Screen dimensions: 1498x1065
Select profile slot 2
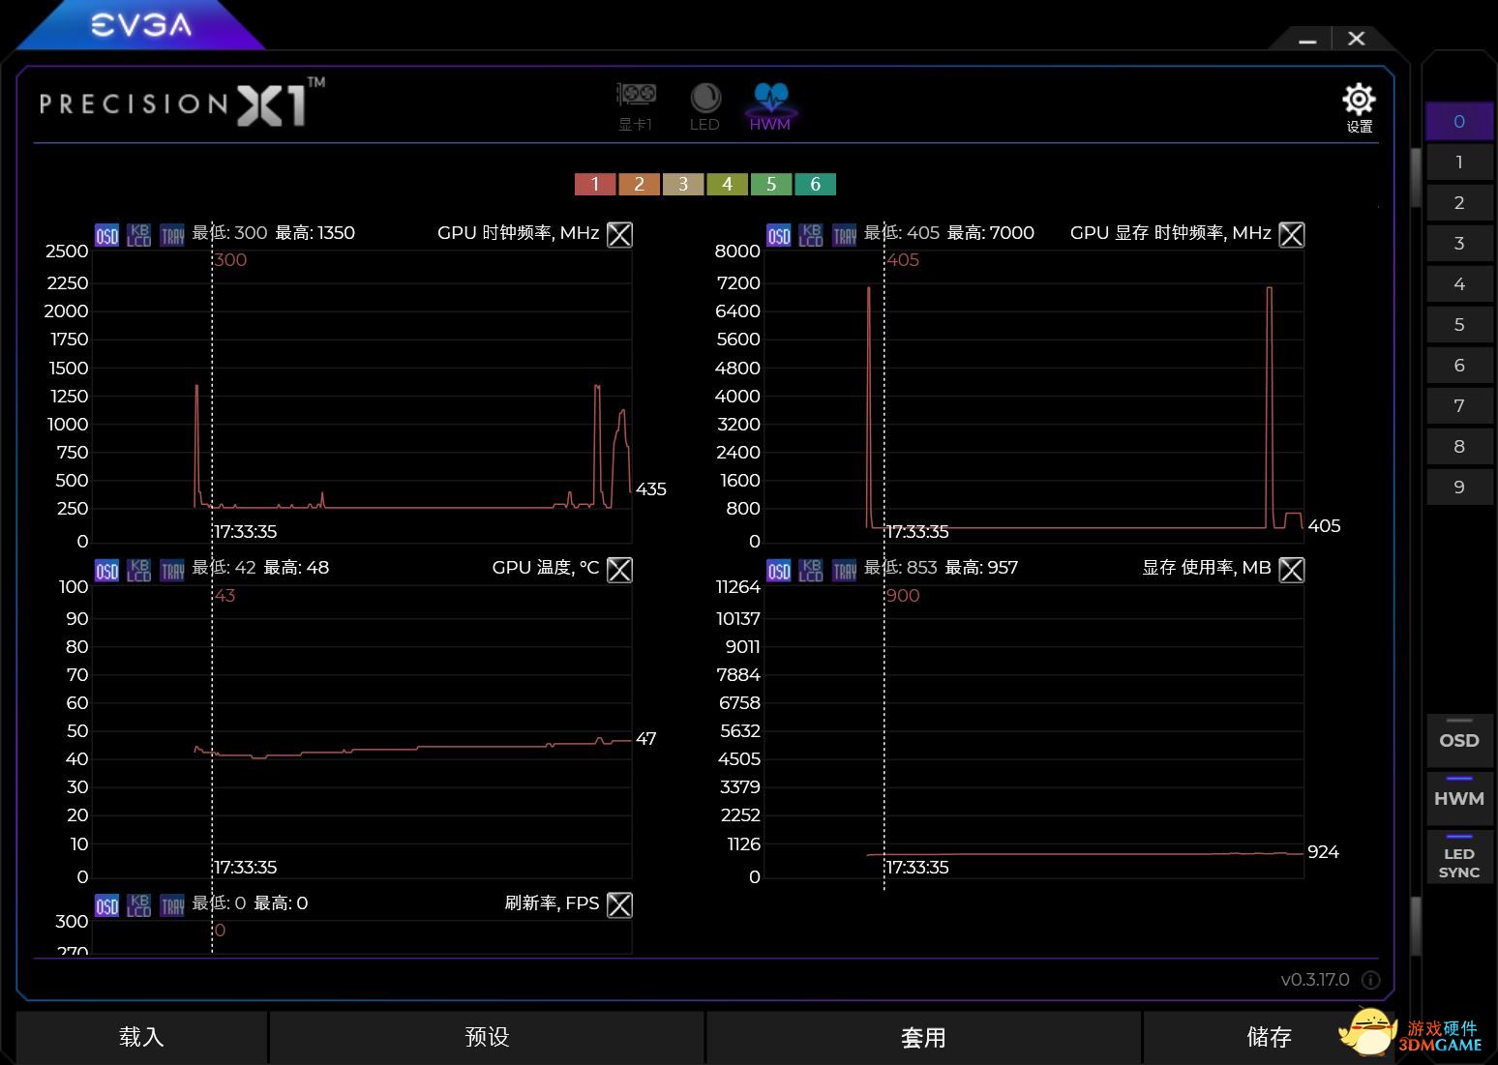pos(1459,203)
